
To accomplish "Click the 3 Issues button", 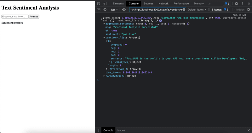I will click(220, 10).
